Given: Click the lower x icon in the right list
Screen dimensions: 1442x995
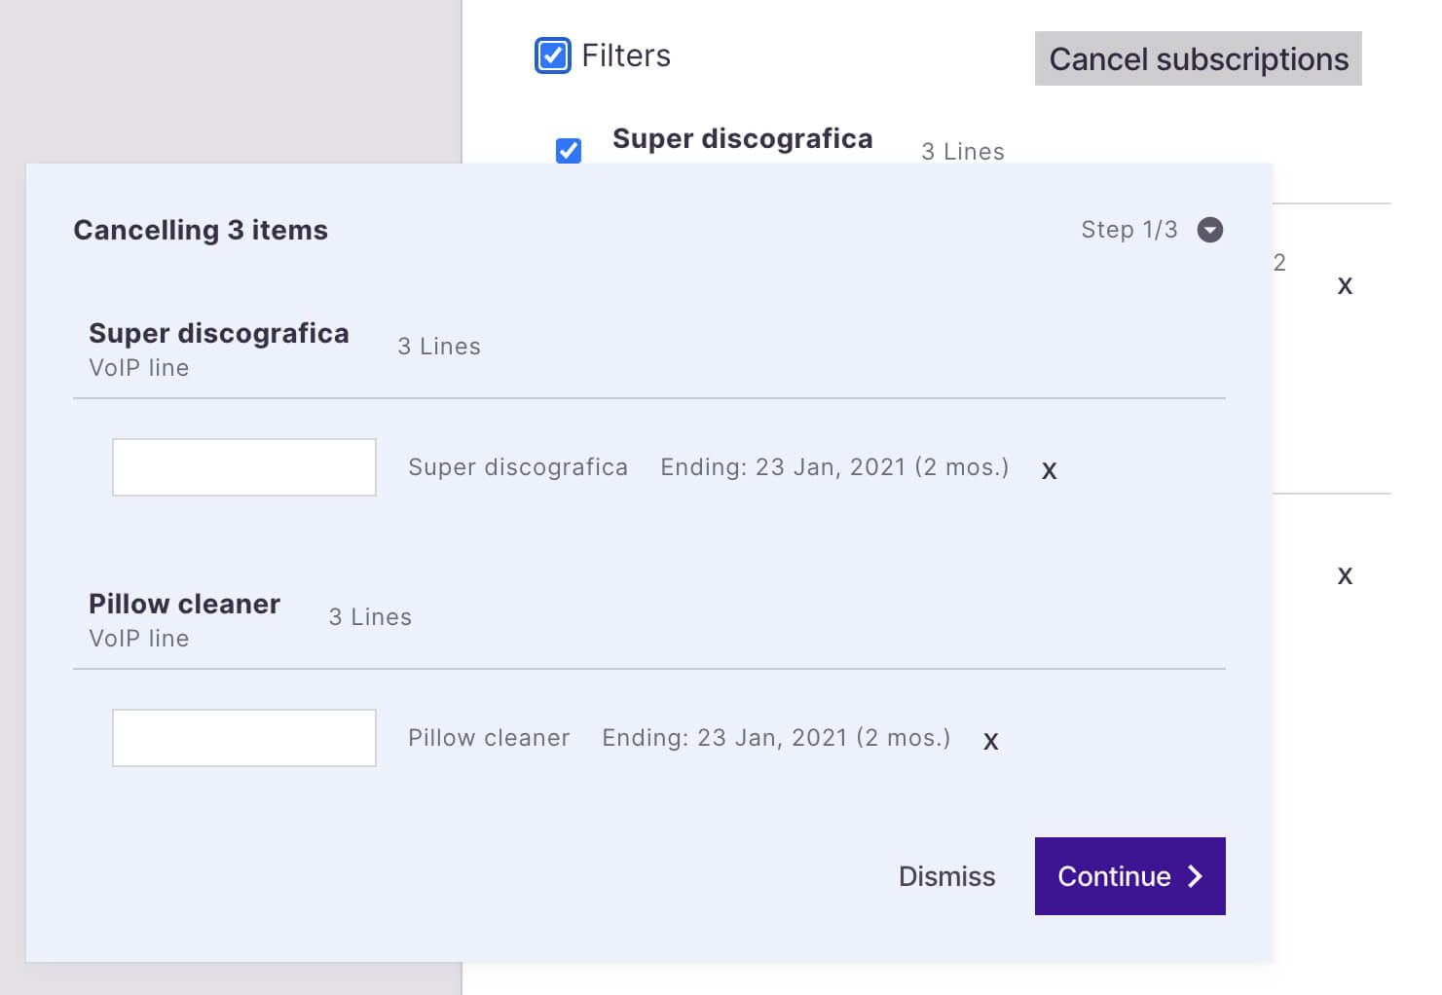Looking at the screenshot, I should pos(1345,575).
